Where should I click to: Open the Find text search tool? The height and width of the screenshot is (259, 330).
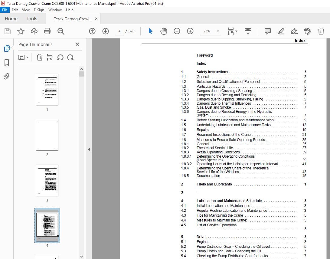click(x=61, y=31)
